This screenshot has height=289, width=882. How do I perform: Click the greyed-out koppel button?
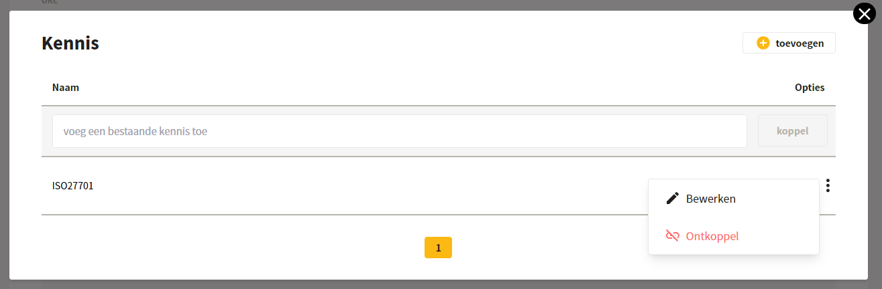click(x=792, y=130)
